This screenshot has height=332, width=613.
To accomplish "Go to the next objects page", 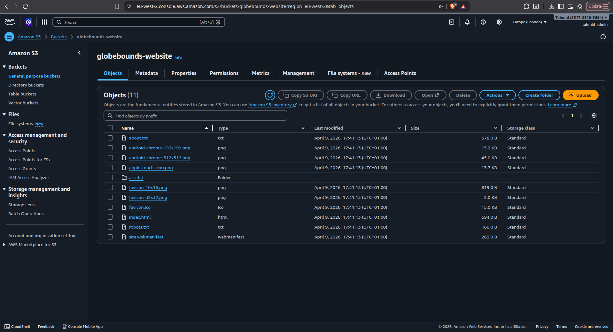I will coord(581,116).
